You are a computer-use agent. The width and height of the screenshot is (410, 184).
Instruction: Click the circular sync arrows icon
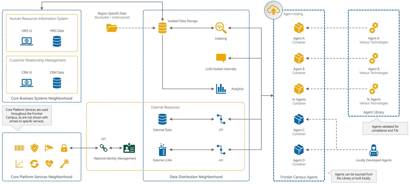coord(34,164)
